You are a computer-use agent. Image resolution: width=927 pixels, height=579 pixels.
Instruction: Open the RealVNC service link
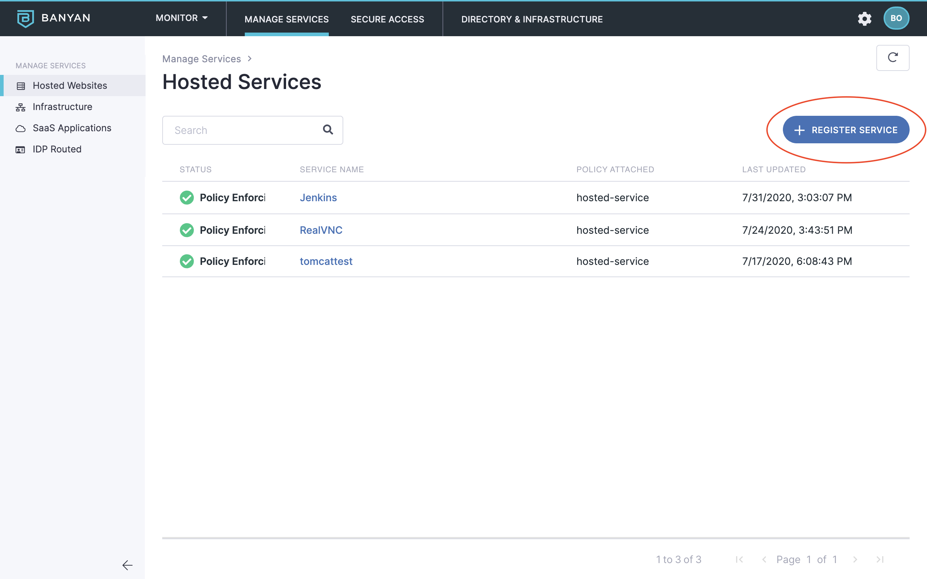coord(320,230)
